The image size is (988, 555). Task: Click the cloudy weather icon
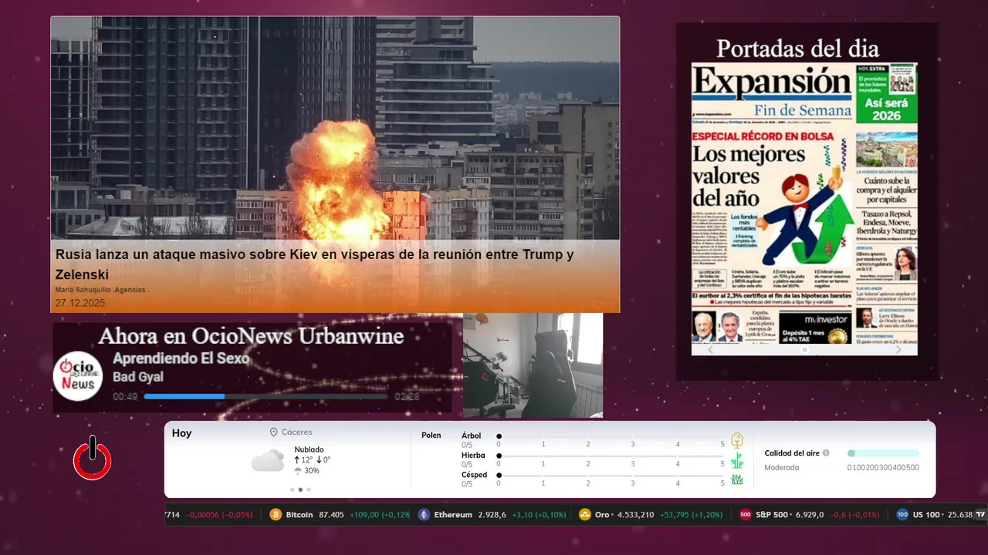coord(267,461)
